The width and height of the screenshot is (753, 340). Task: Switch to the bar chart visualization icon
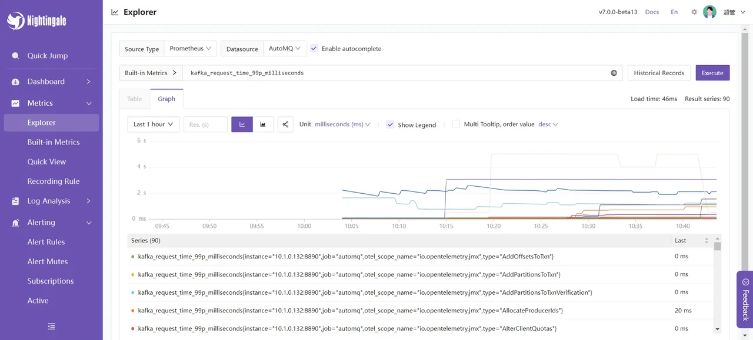pos(263,124)
